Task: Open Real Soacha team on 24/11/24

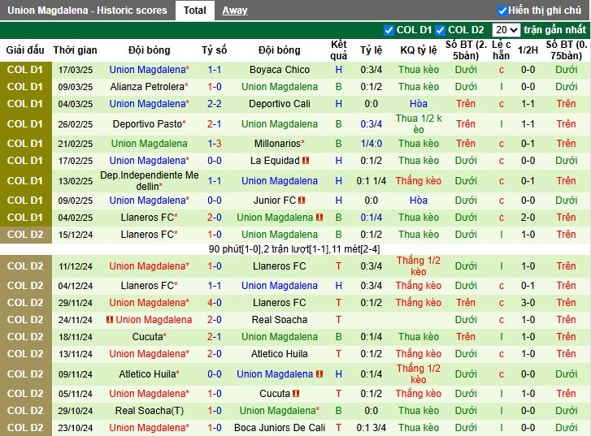Action: [280, 320]
